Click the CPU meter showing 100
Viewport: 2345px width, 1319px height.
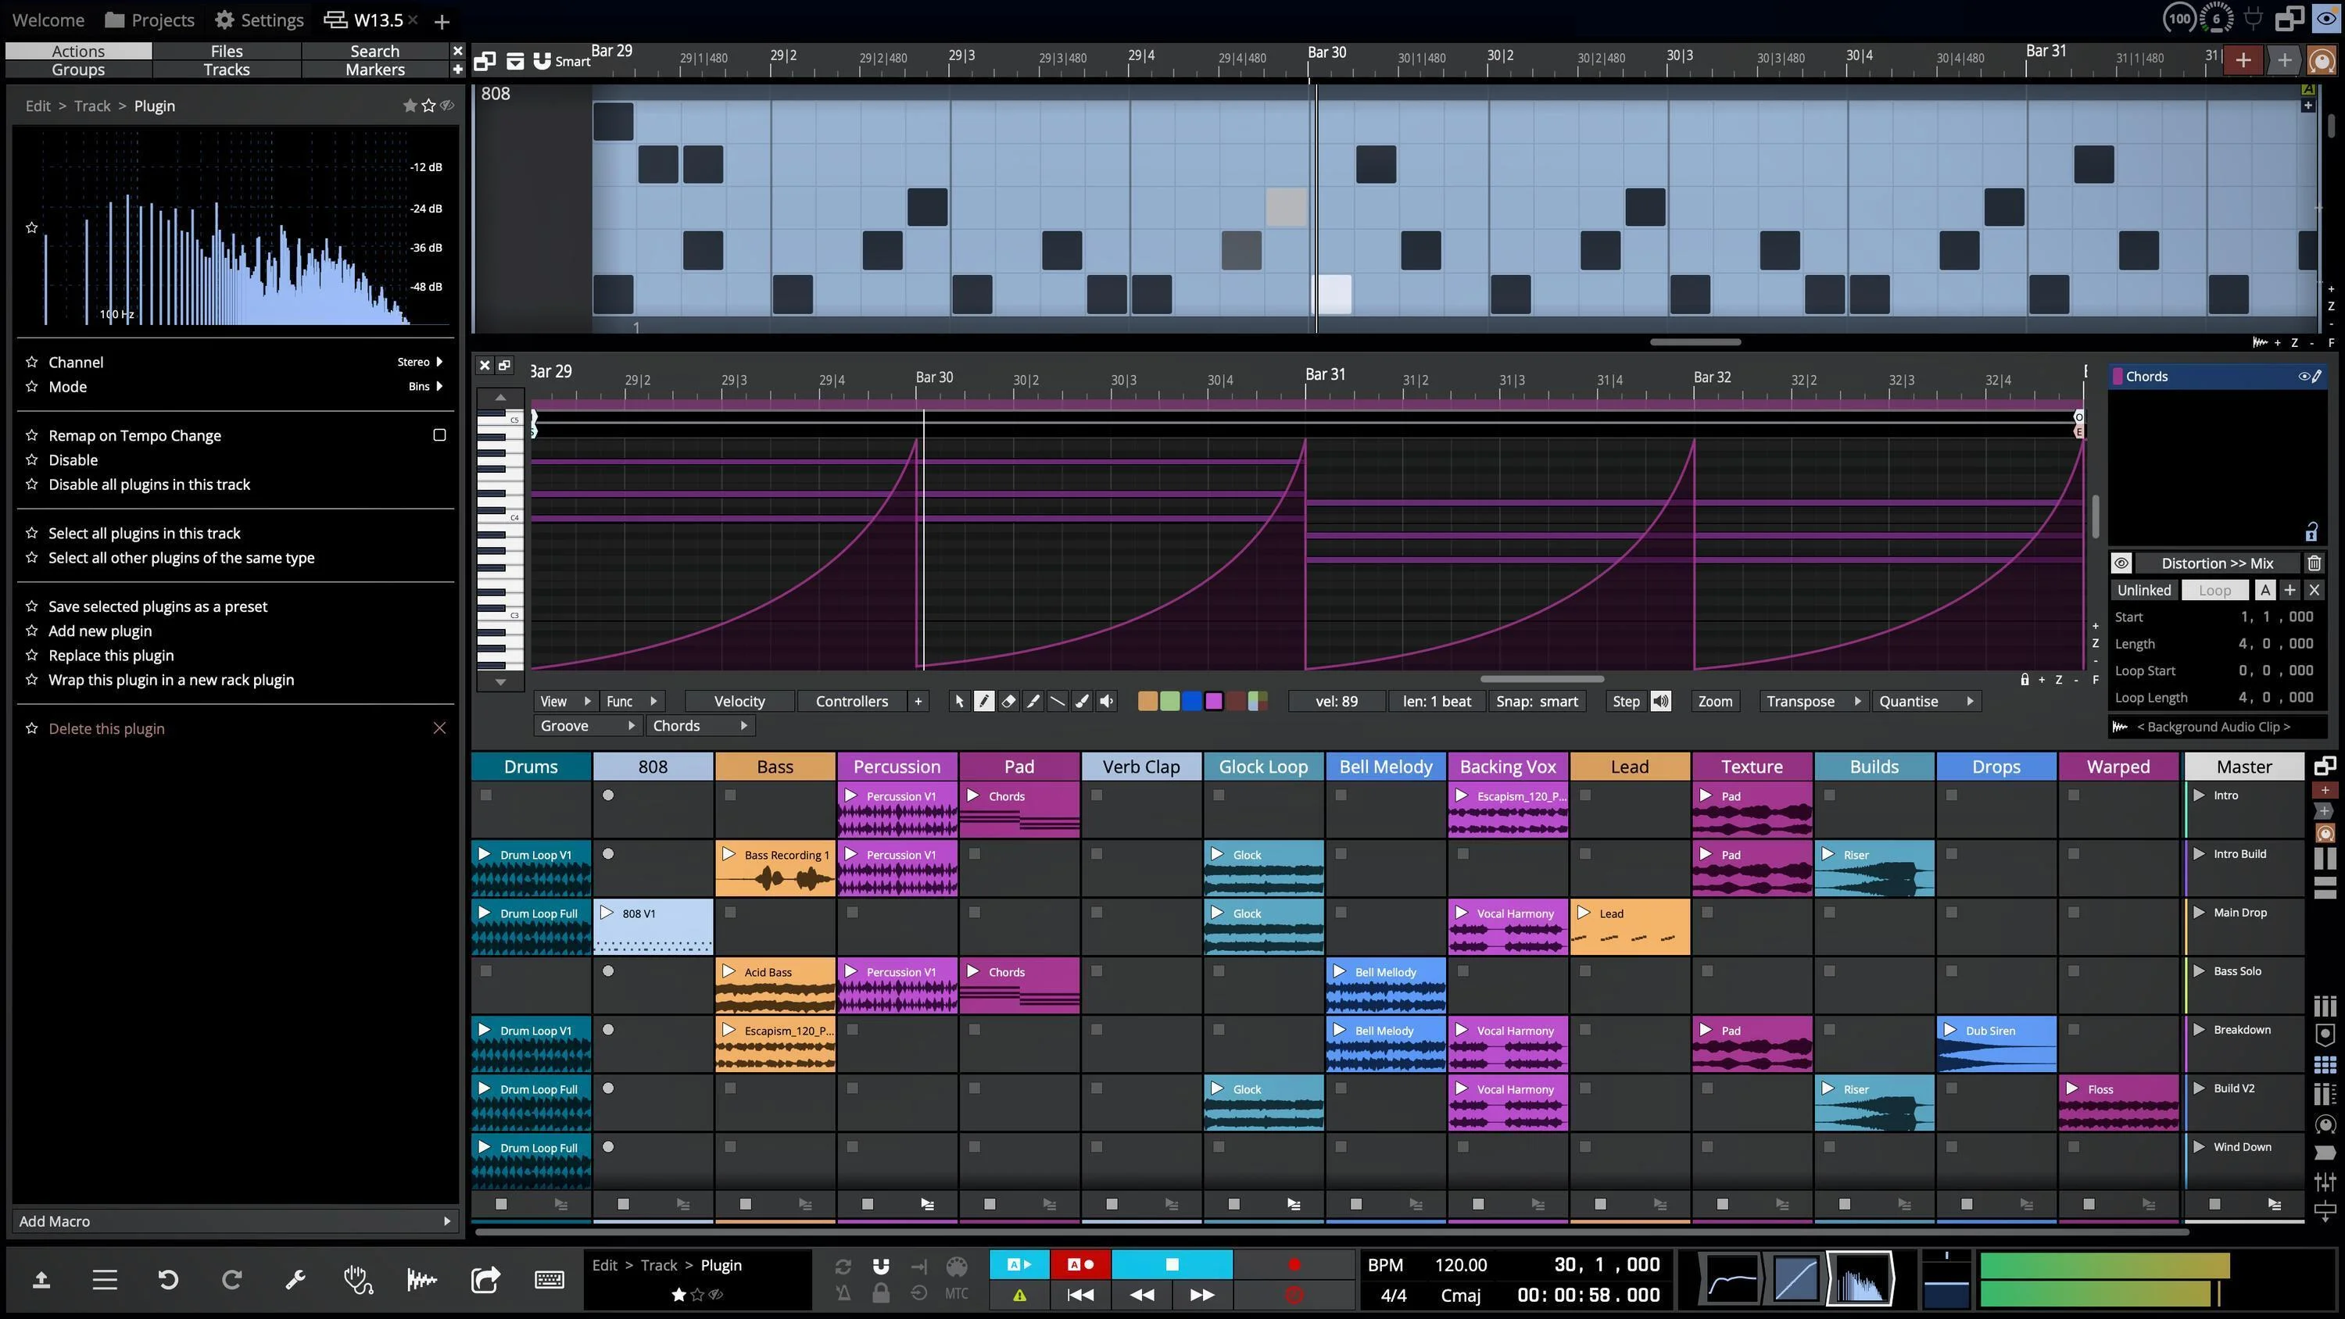(x=2179, y=18)
